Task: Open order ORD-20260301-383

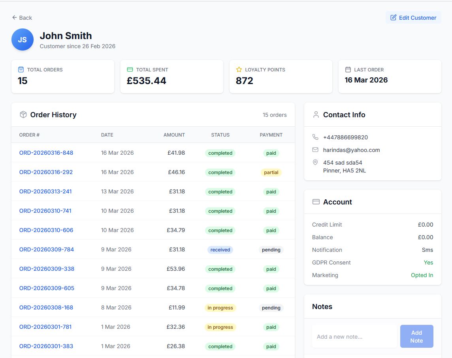Action: pos(46,346)
